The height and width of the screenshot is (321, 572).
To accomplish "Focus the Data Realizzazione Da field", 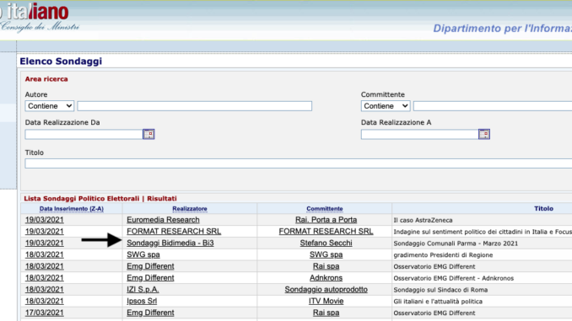I will [x=84, y=135].
